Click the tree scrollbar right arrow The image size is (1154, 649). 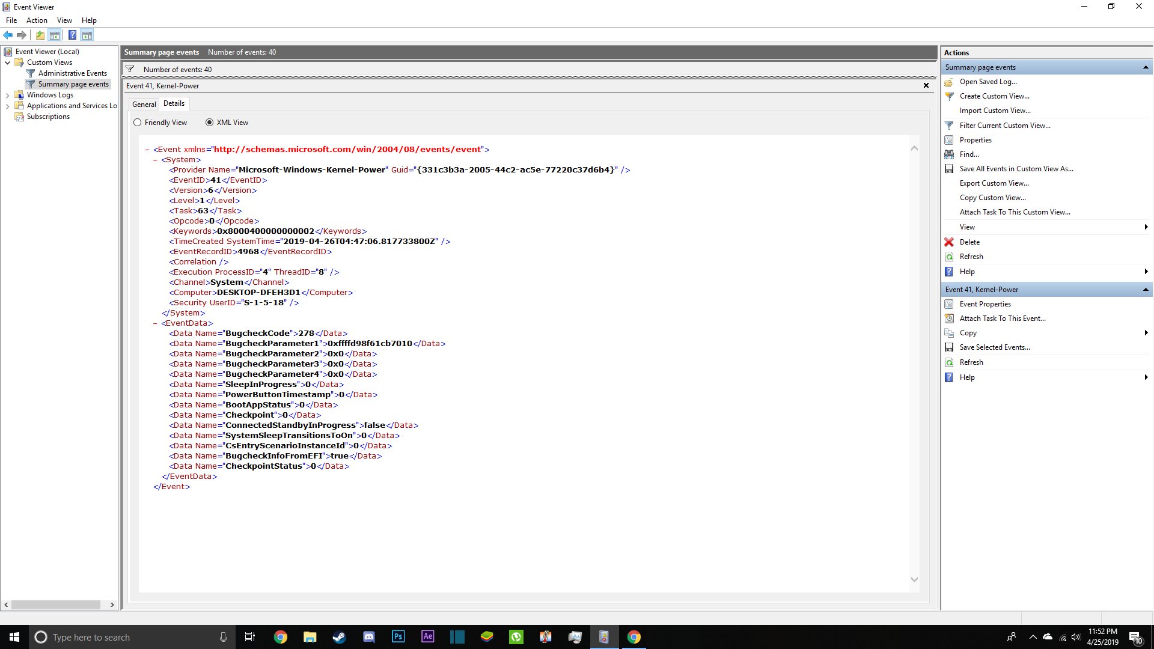tap(112, 605)
